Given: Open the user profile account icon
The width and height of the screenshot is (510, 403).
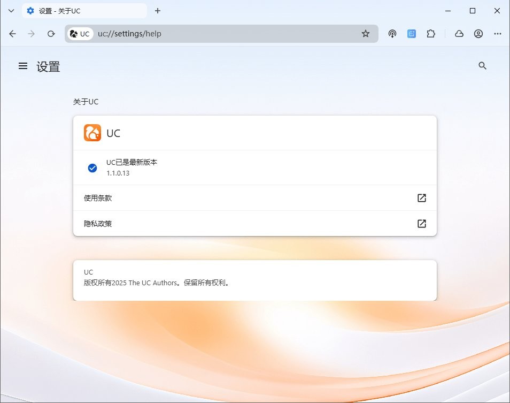Looking at the screenshot, I should 478,34.
